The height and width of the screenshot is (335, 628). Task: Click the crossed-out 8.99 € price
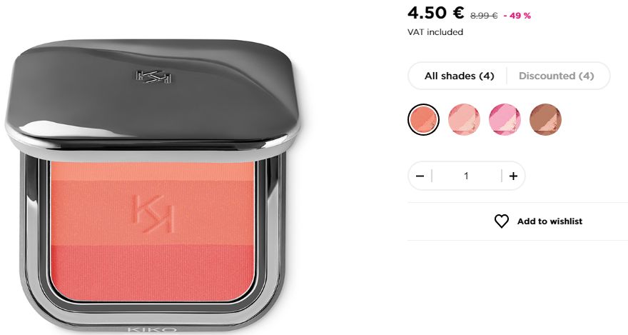(484, 16)
